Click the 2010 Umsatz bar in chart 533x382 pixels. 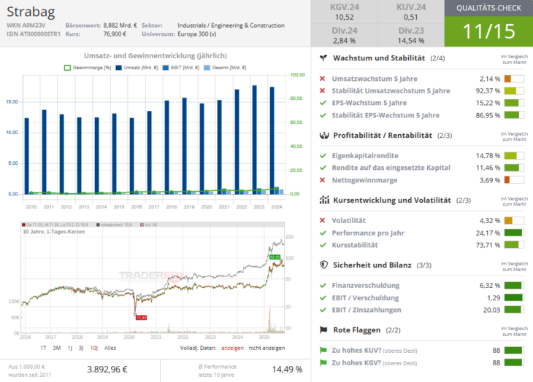[x=27, y=156]
